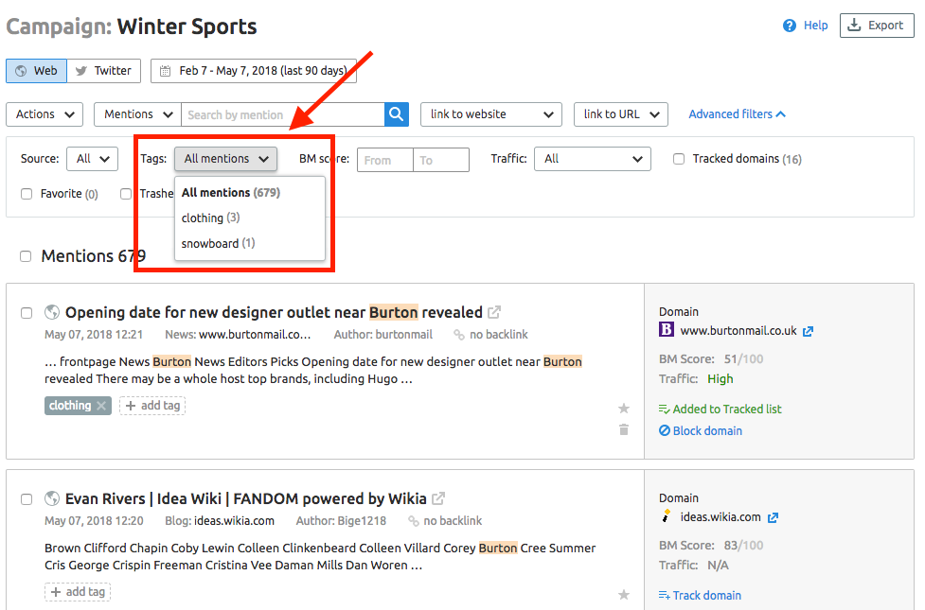Open the external link icon beside the Evan Rivers title
This screenshot has height=610, width=925.
click(438, 498)
